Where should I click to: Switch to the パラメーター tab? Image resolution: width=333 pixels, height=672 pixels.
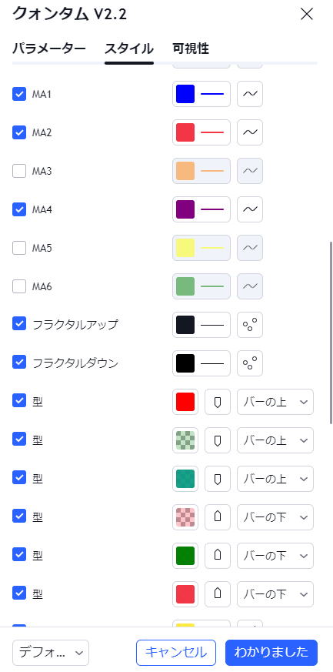48,48
